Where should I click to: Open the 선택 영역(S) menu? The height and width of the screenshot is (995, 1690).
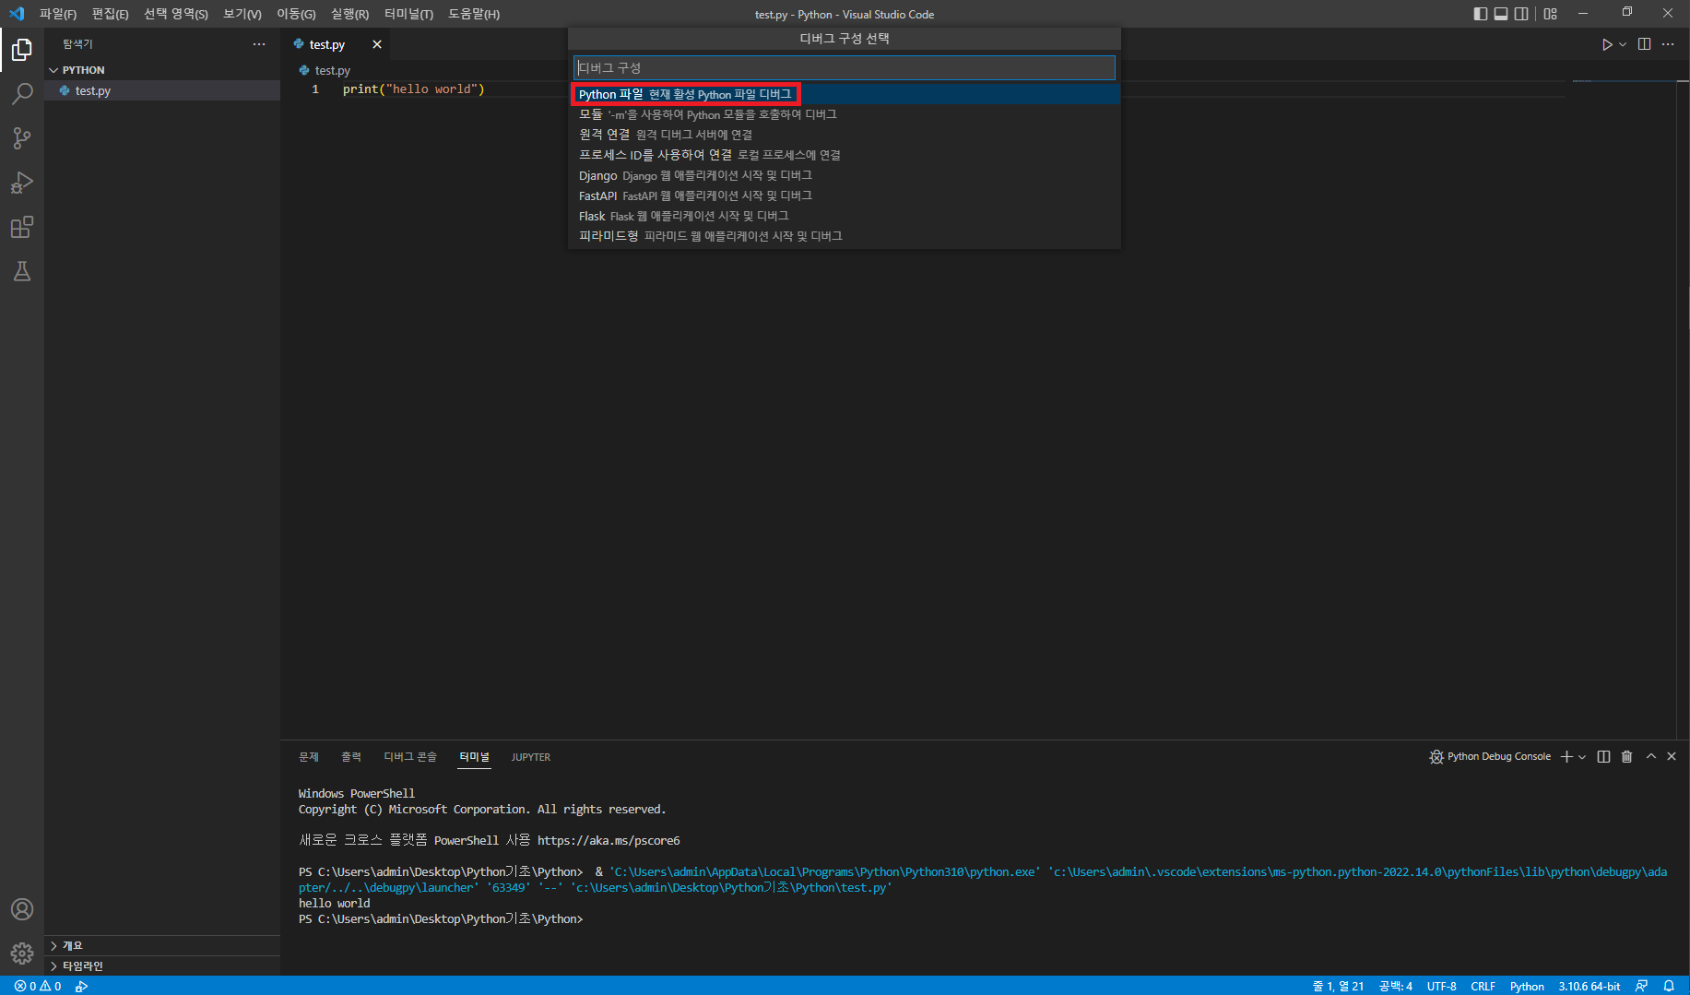(175, 14)
